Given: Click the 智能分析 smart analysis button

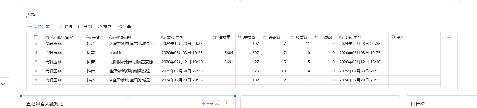Looking at the screenshot, I should tap(211, 104).
